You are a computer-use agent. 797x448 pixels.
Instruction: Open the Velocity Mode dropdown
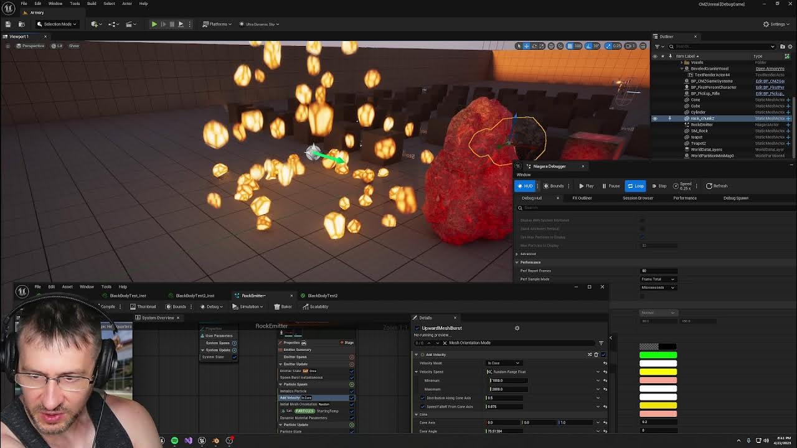pyautogui.click(x=503, y=363)
